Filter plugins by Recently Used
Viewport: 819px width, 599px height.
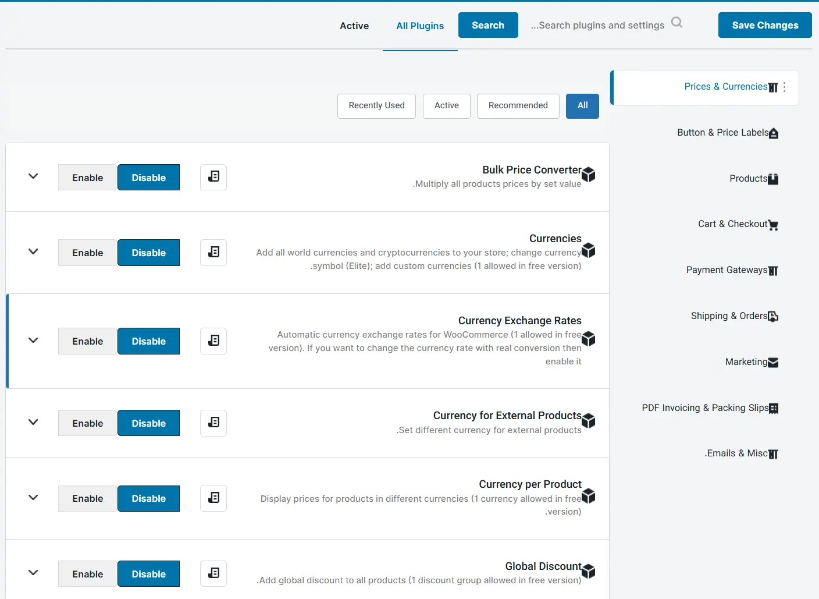[376, 106]
